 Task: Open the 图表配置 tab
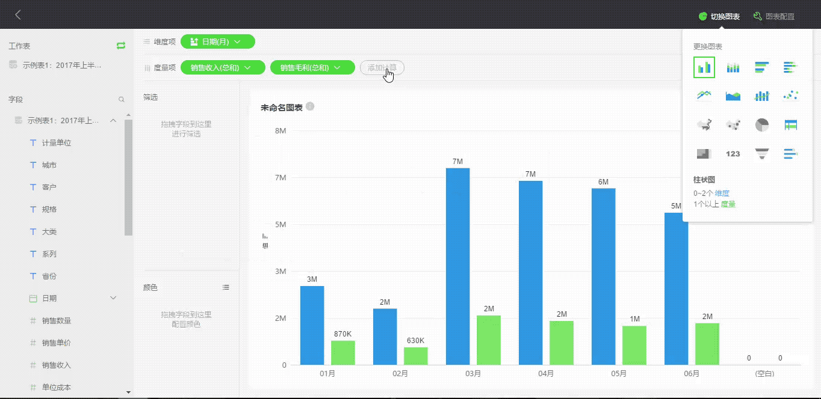tap(774, 16)
